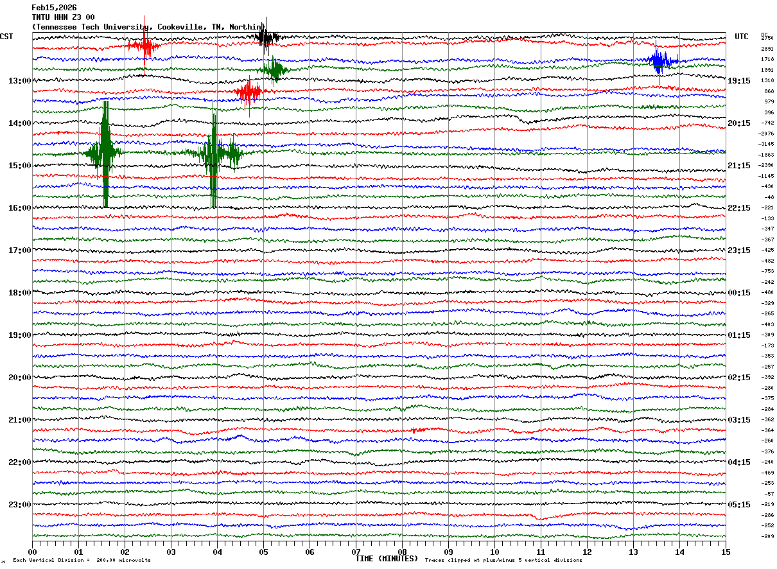Click the Feb15,2026 date label
The height and width of the screenshot is (569, 777).
point(54,8)
